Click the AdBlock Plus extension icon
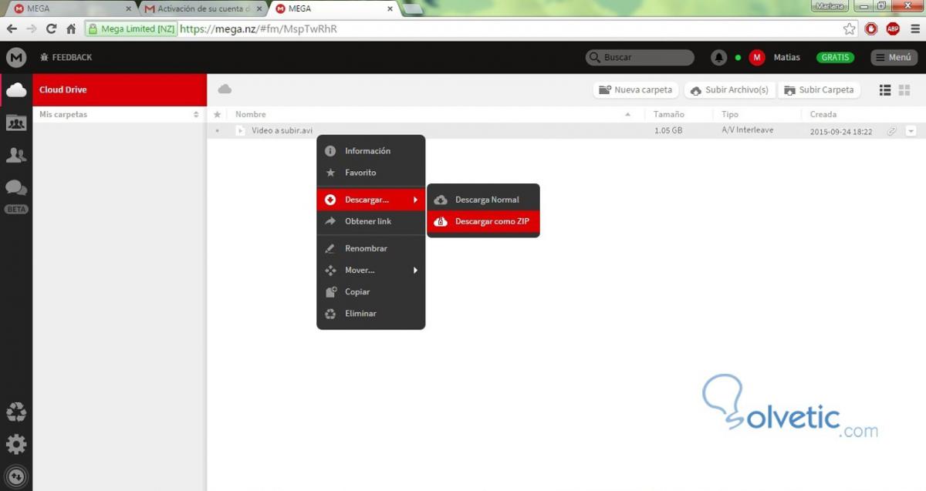The width and height of the screenshot is (926, 491). click(893, 29)
